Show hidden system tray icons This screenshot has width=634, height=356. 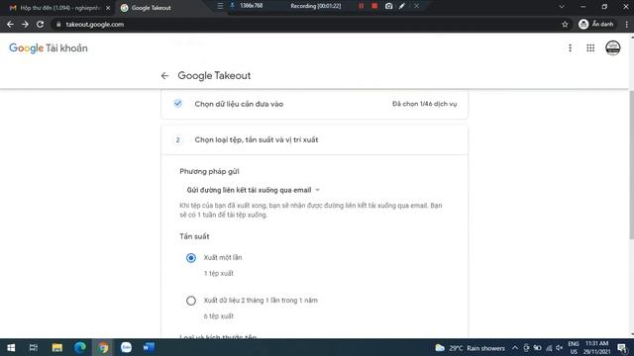tap(515, 348)
